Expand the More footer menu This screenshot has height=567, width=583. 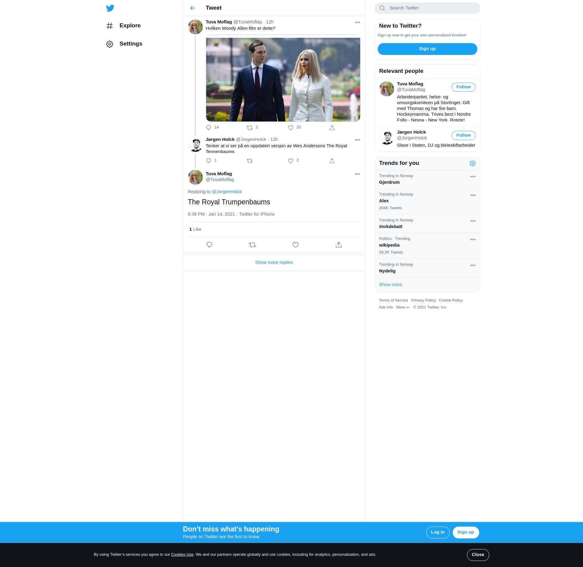pos(403,307)
